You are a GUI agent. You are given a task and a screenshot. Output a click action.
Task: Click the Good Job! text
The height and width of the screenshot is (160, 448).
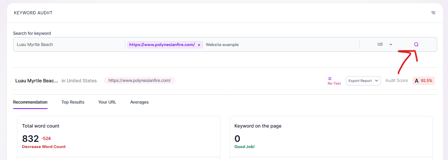[x=244, y=147]
